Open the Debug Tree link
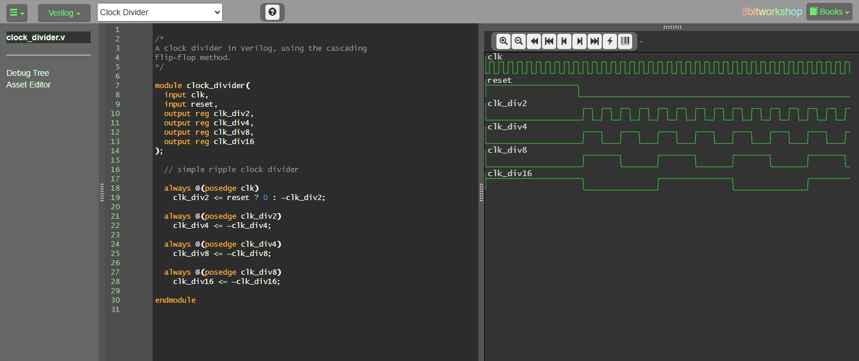Viewport: 859px width, 361px height. pos(28,73)
